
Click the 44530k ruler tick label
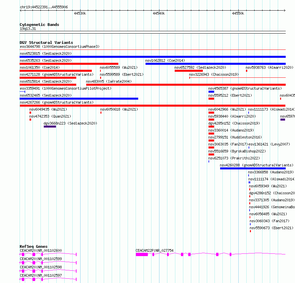(x=80, y=13)
